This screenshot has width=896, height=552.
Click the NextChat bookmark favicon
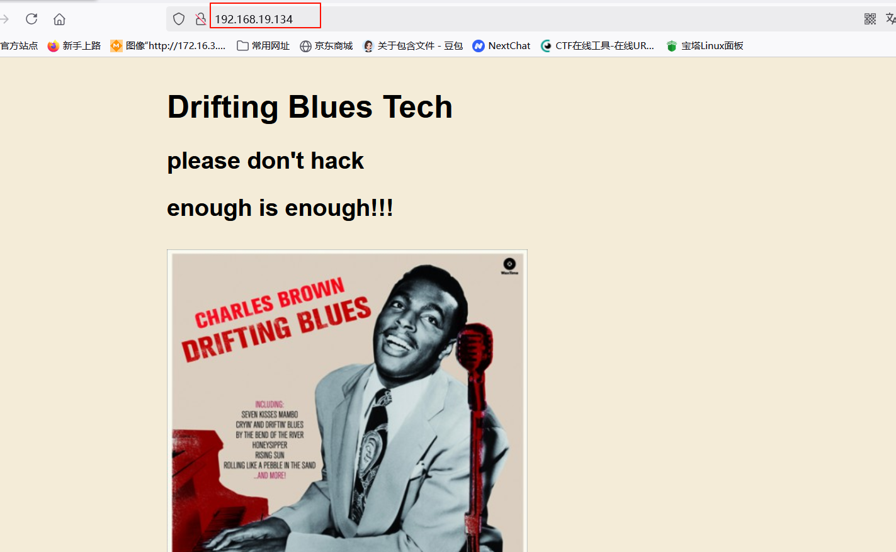(x=479, y=46)
